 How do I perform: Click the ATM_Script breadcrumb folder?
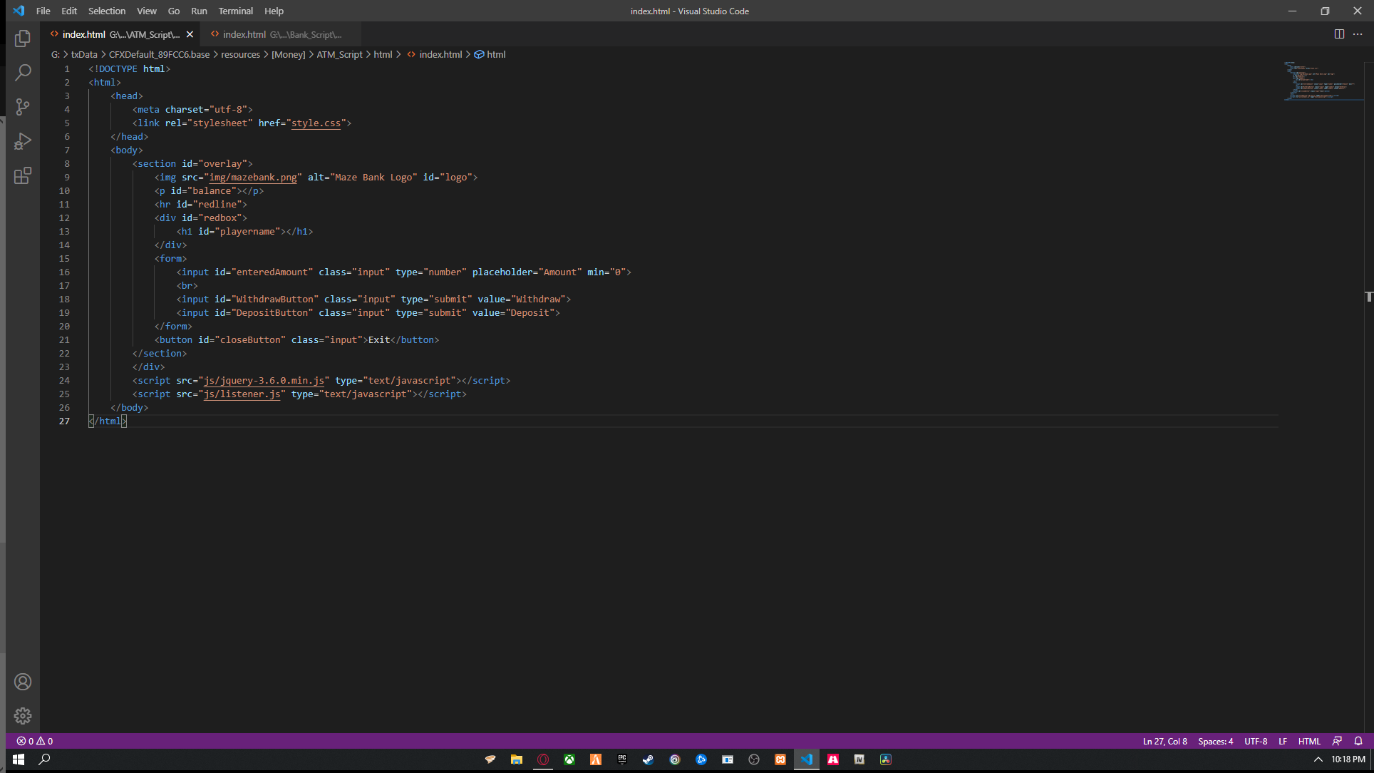click(x=339, y=54)
